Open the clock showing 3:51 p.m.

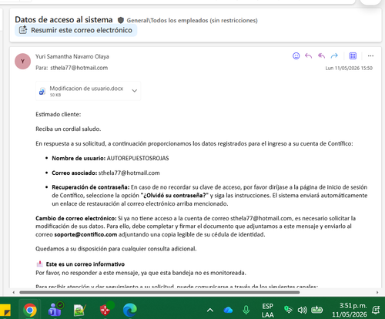[349, 310]
